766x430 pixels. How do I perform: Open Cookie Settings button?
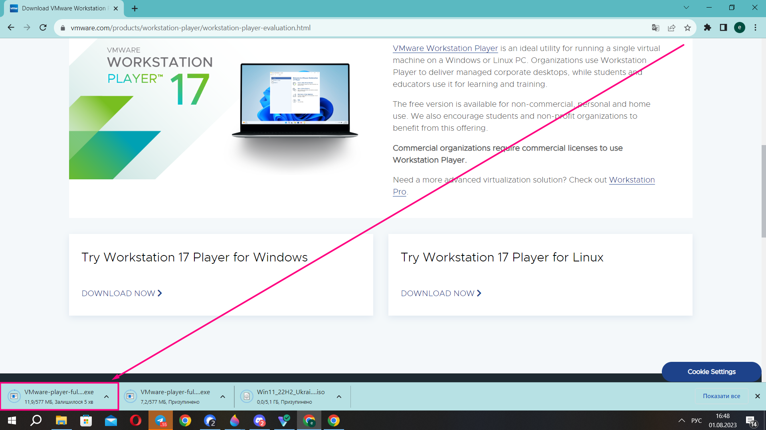[x=711, y=371]
